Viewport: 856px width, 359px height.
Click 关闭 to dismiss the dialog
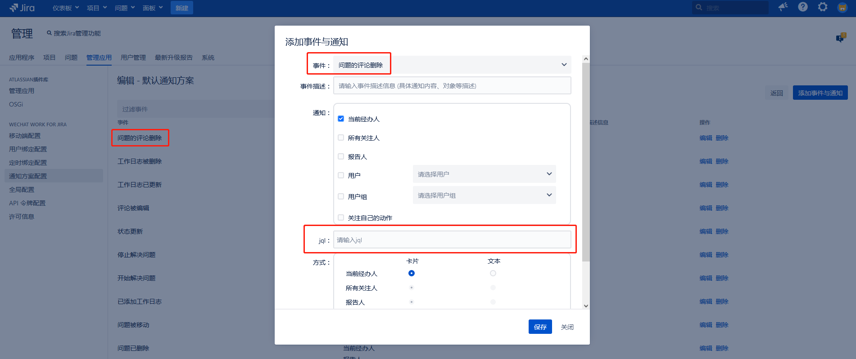click(x=567, y=327)
